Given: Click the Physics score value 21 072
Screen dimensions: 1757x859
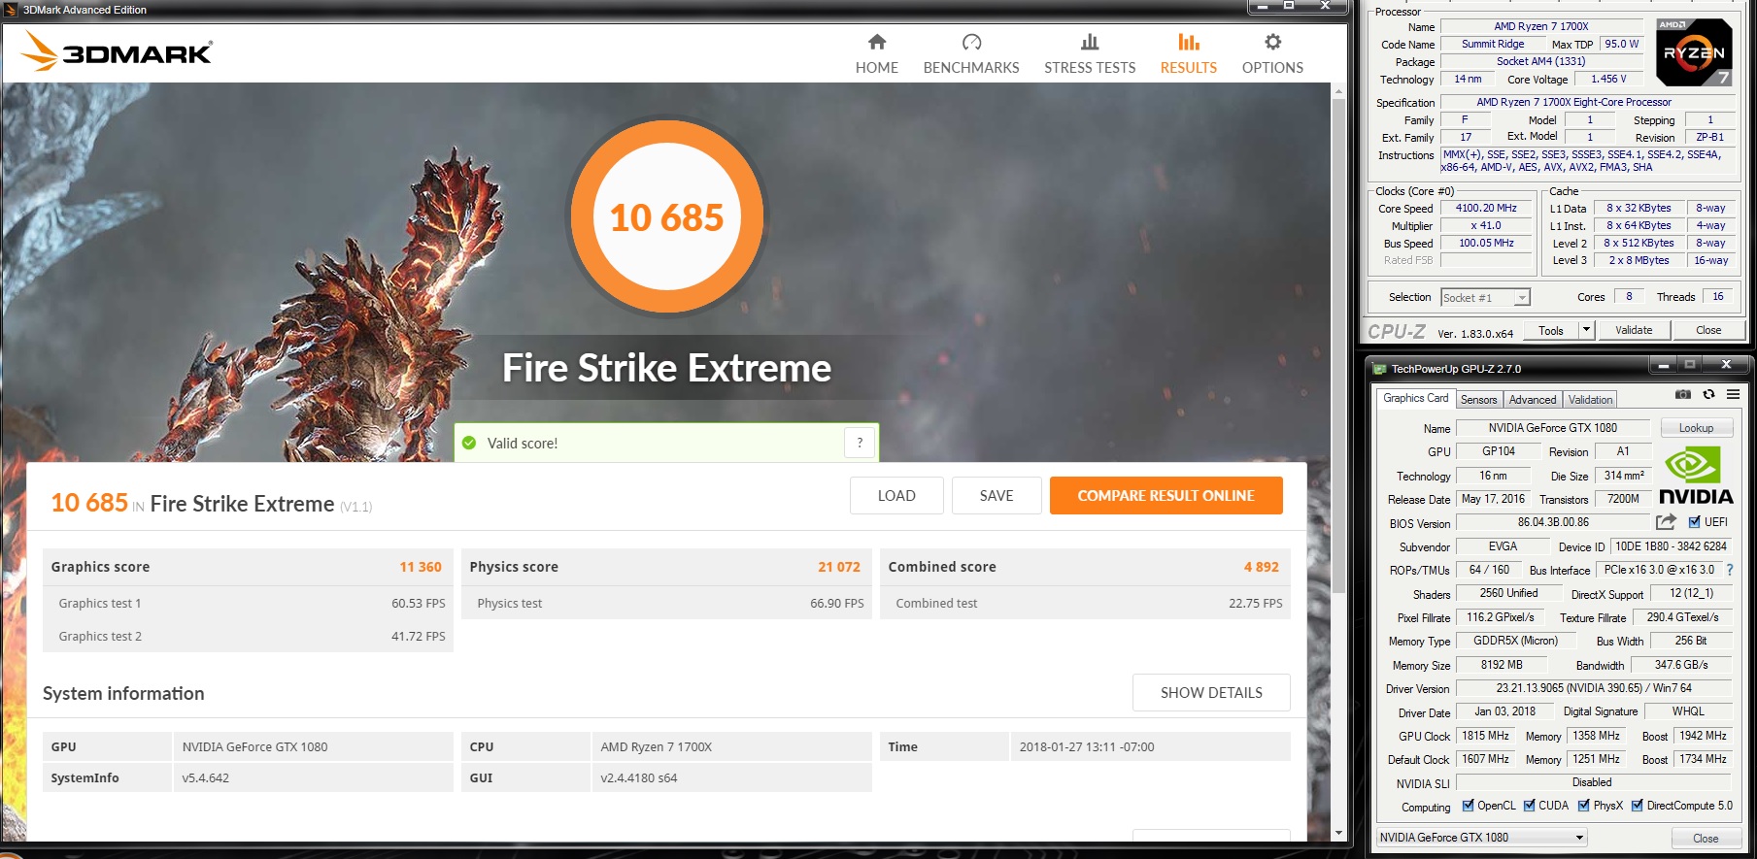Looking at the screenshot, I should pyautogui.click(x=839, y=567).
